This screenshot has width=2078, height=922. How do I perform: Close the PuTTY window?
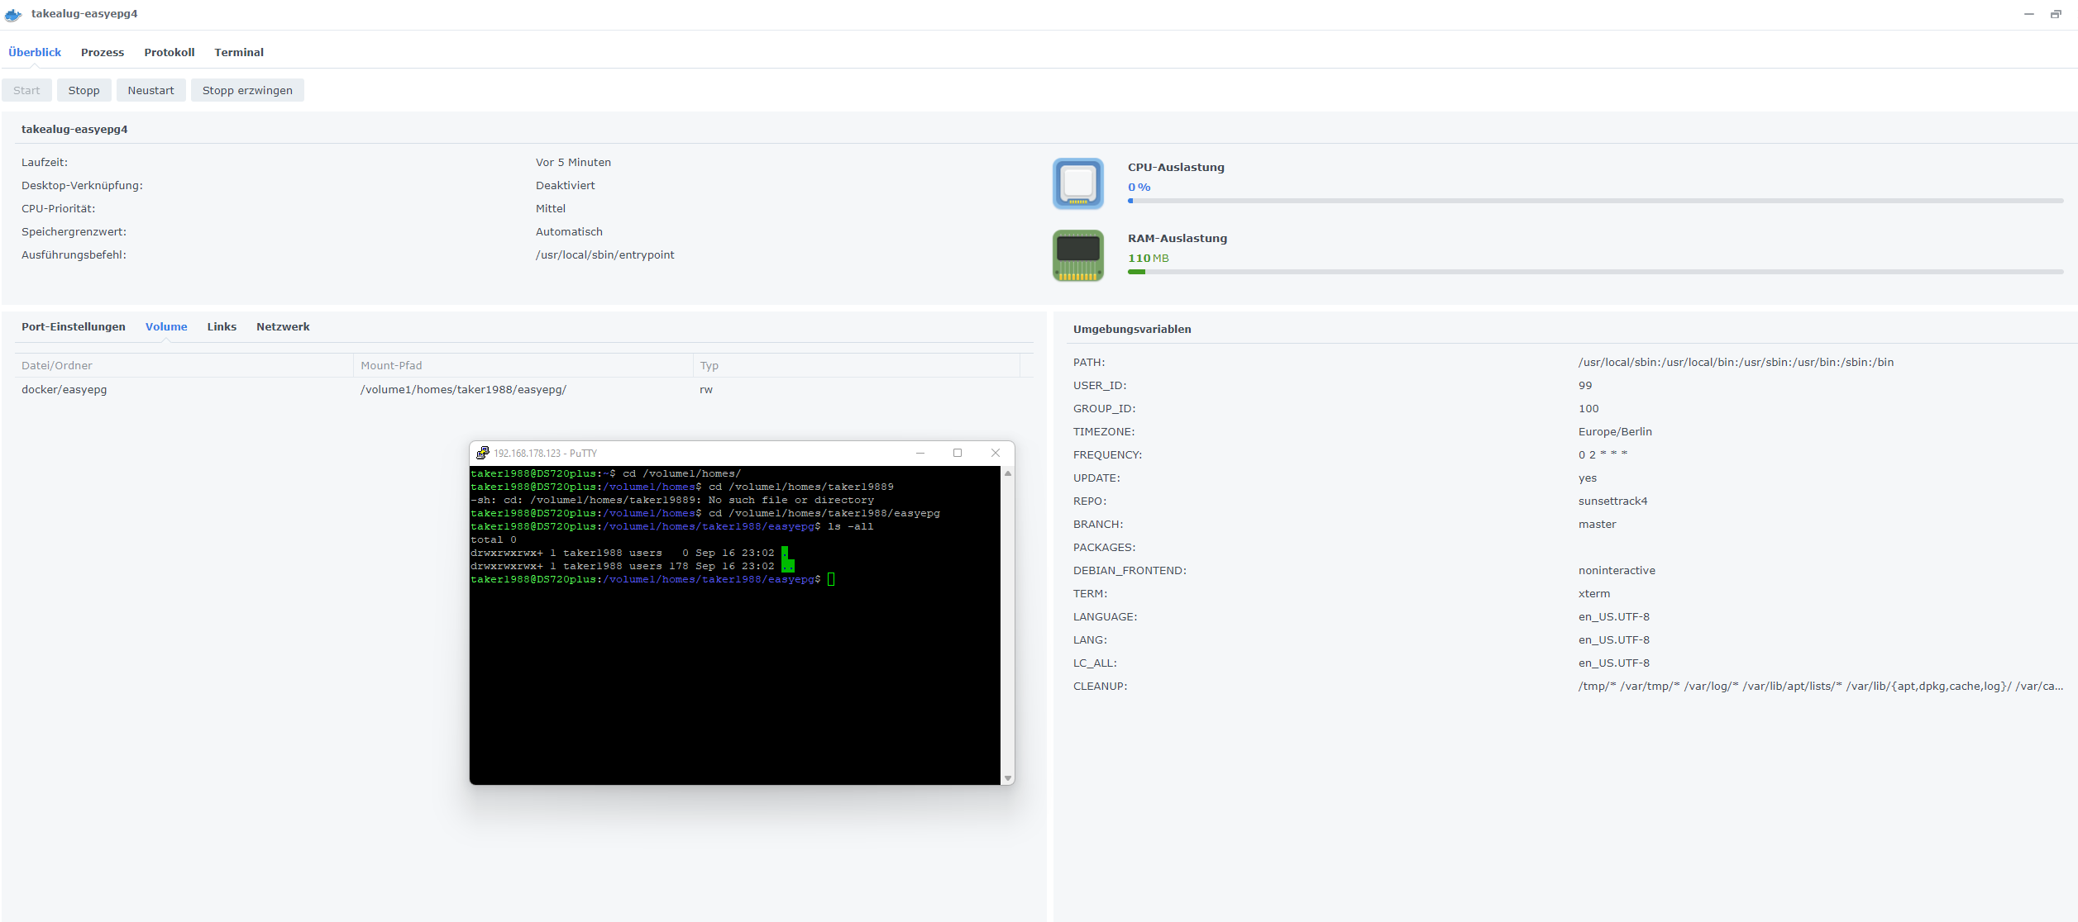point(996,453)
